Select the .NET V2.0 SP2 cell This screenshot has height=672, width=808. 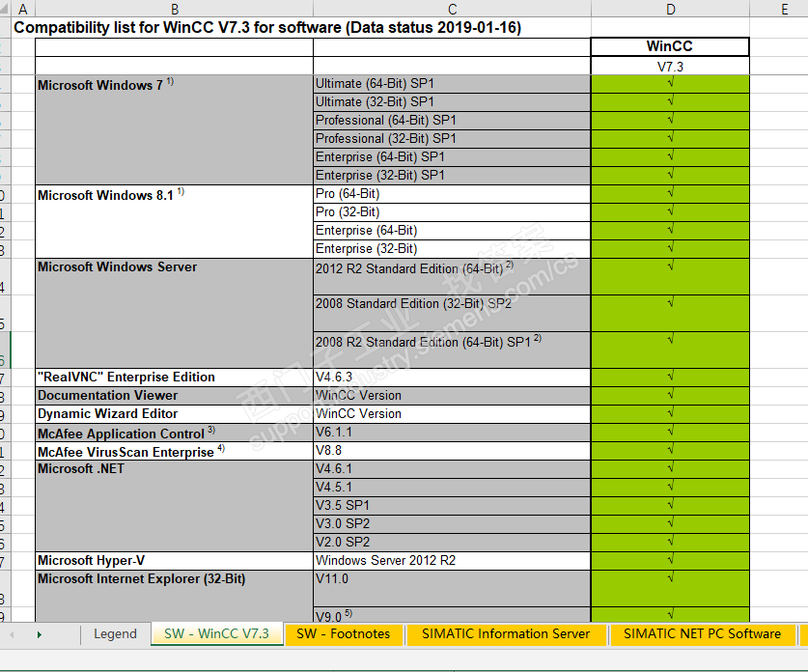[452, 542]
